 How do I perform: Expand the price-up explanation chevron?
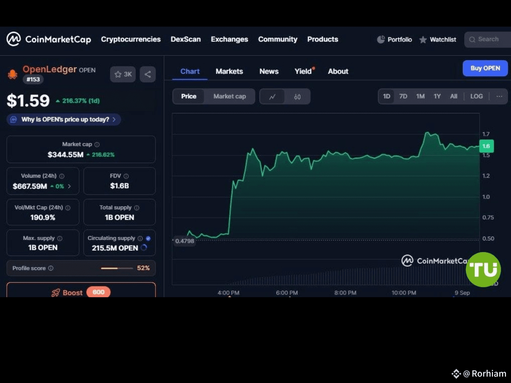[x=114, y=120]
